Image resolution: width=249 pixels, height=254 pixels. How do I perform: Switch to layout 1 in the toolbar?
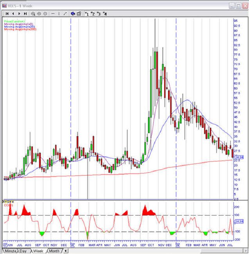click(x=87, y=14)
